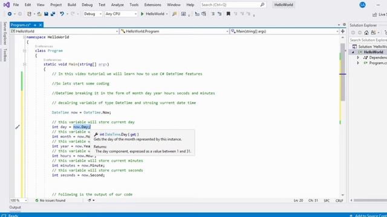Click the Home icon in Solution Explorer
The image size is (387, 217).
(366, 33)
